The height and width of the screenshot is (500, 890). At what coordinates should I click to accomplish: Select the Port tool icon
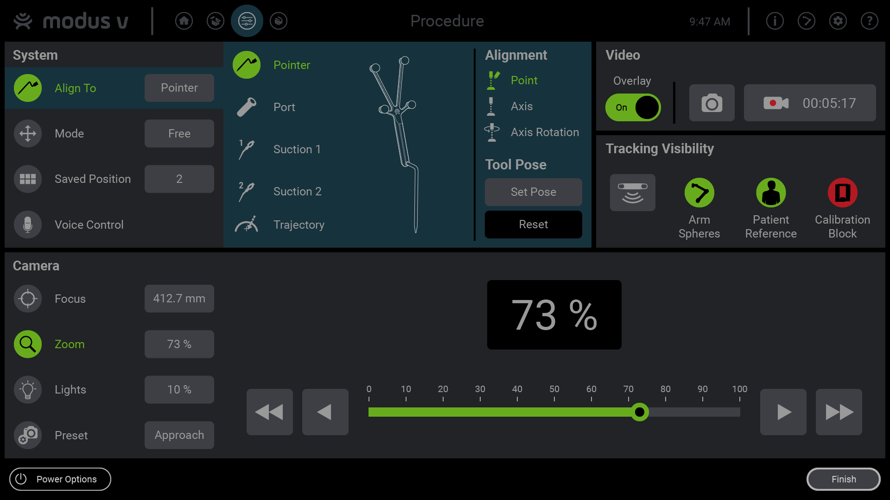click(x=247, y=107)
